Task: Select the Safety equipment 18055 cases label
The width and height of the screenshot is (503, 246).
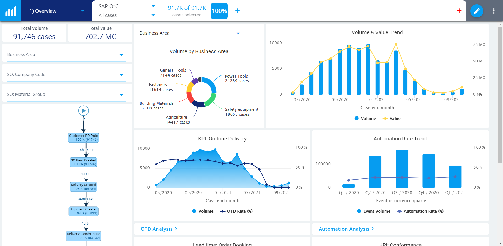Action: [x=242, y=112]
